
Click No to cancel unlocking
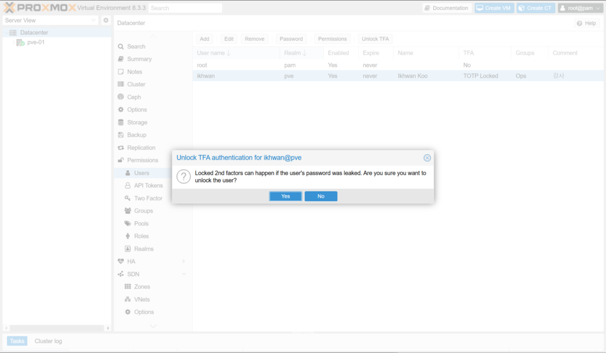(321, 196)
